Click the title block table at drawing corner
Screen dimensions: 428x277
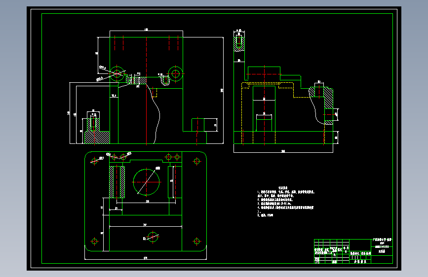pyautogui.click(x=353, y=251)
